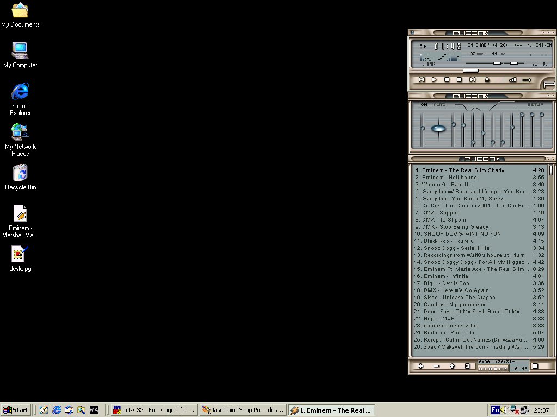Click the equalizer SETUP presets button

click(535, 104)
